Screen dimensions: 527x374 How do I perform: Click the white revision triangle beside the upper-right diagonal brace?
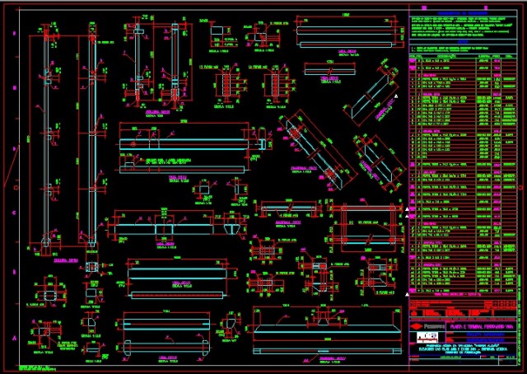(x=394, y=97)
